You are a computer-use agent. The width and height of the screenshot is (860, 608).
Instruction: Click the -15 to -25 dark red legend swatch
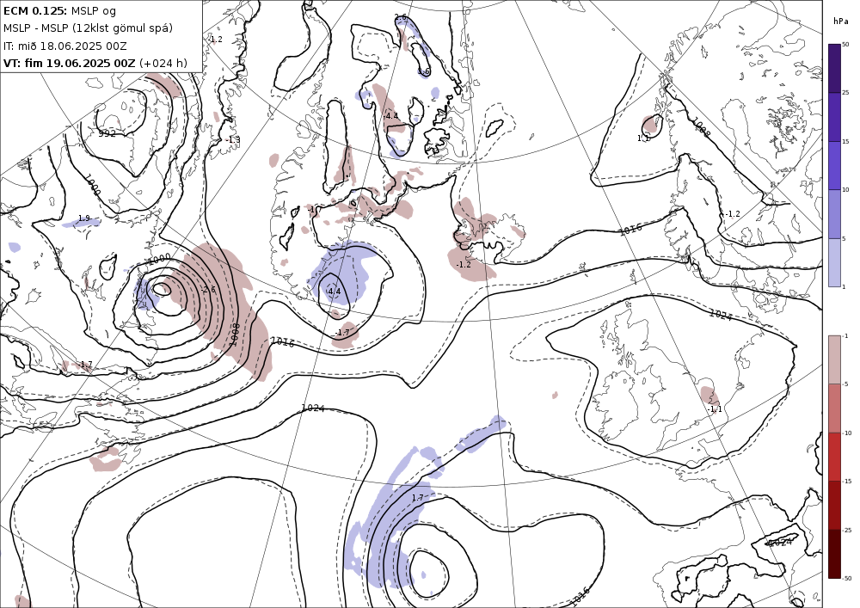click(x=834, y=505)
